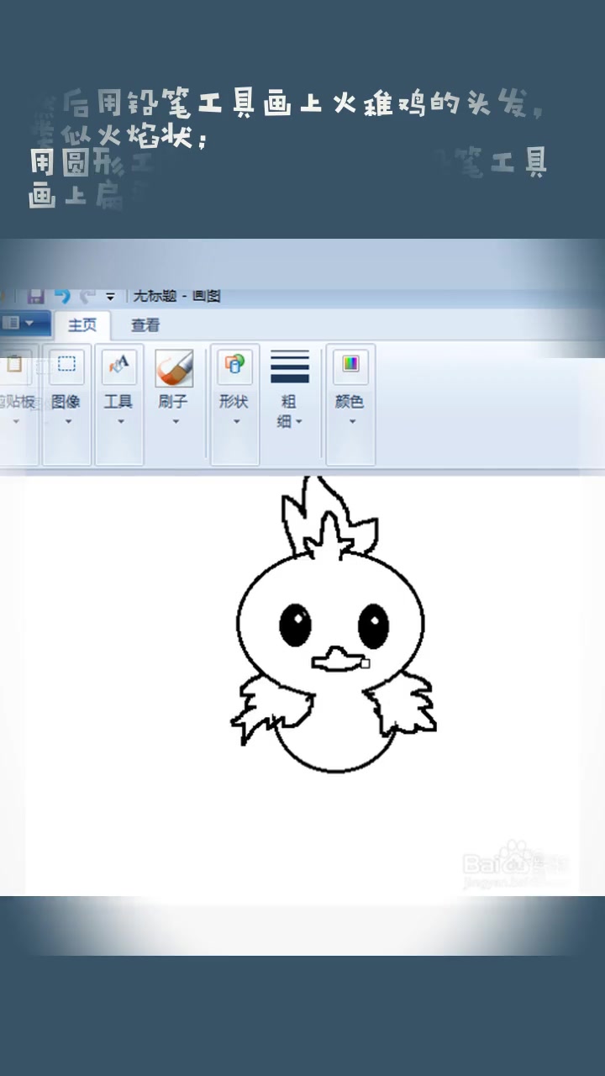The height and width of the screenshot is (1076, 605).
Task: Click the clipboard paste icon
Action: [x=14, y=364]
